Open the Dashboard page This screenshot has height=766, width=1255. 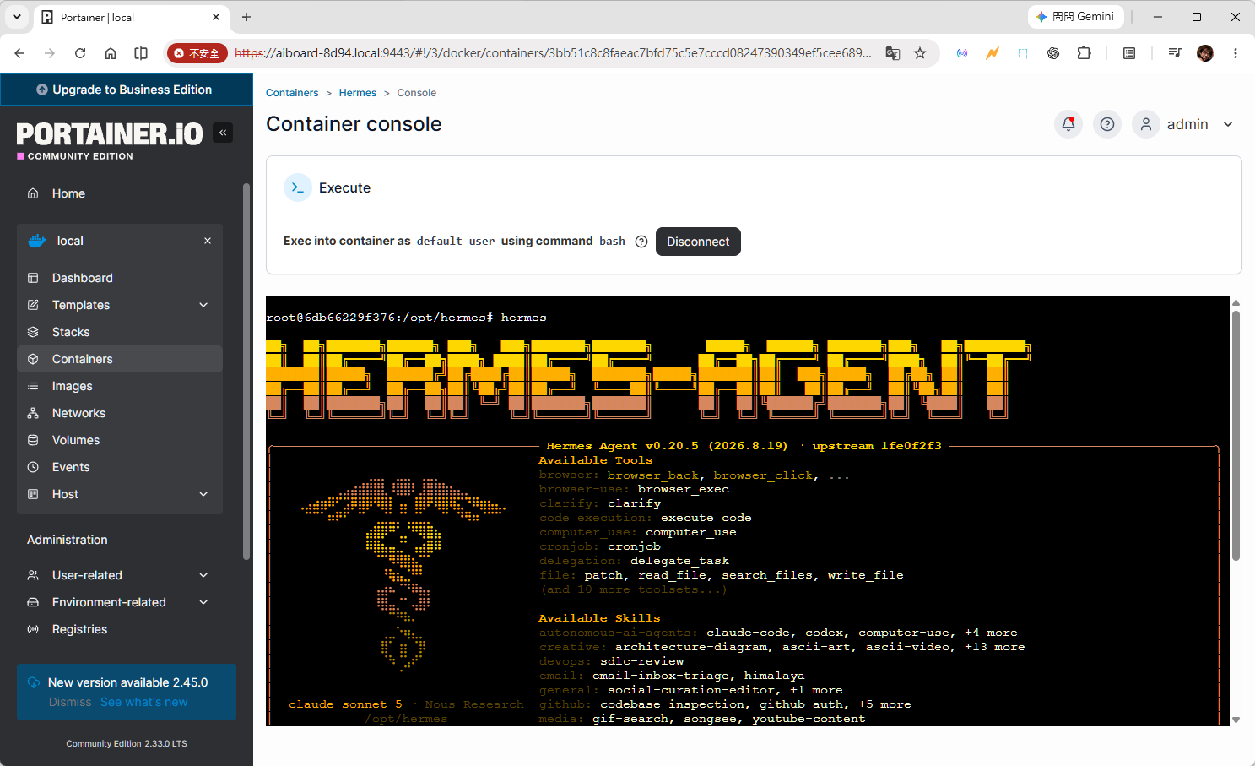pos(120,278)
